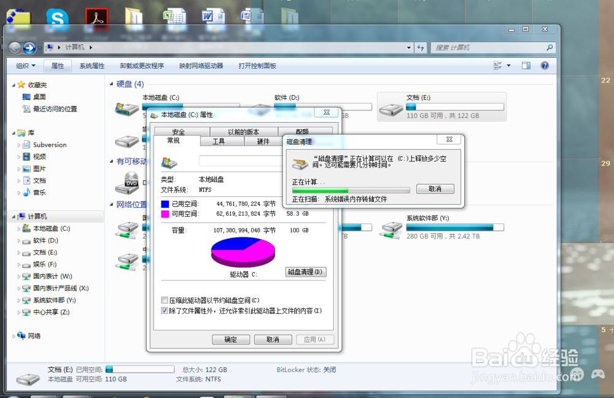Click 确定 in properties dialog

(231, 339)
